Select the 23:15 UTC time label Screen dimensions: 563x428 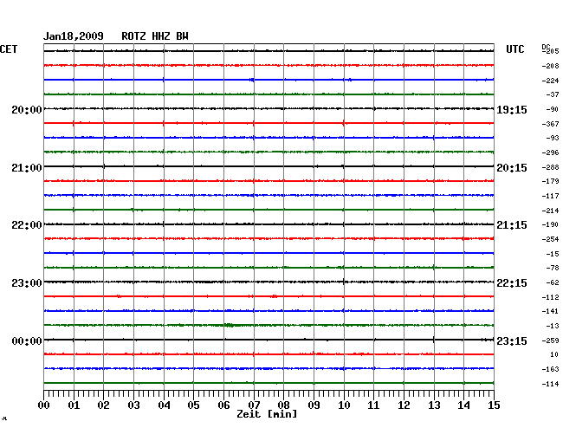click(512, 340)
